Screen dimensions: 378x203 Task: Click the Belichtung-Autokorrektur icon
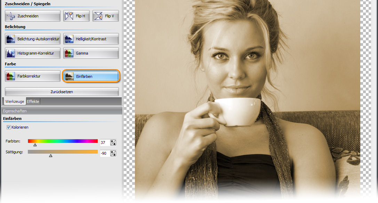11,39
